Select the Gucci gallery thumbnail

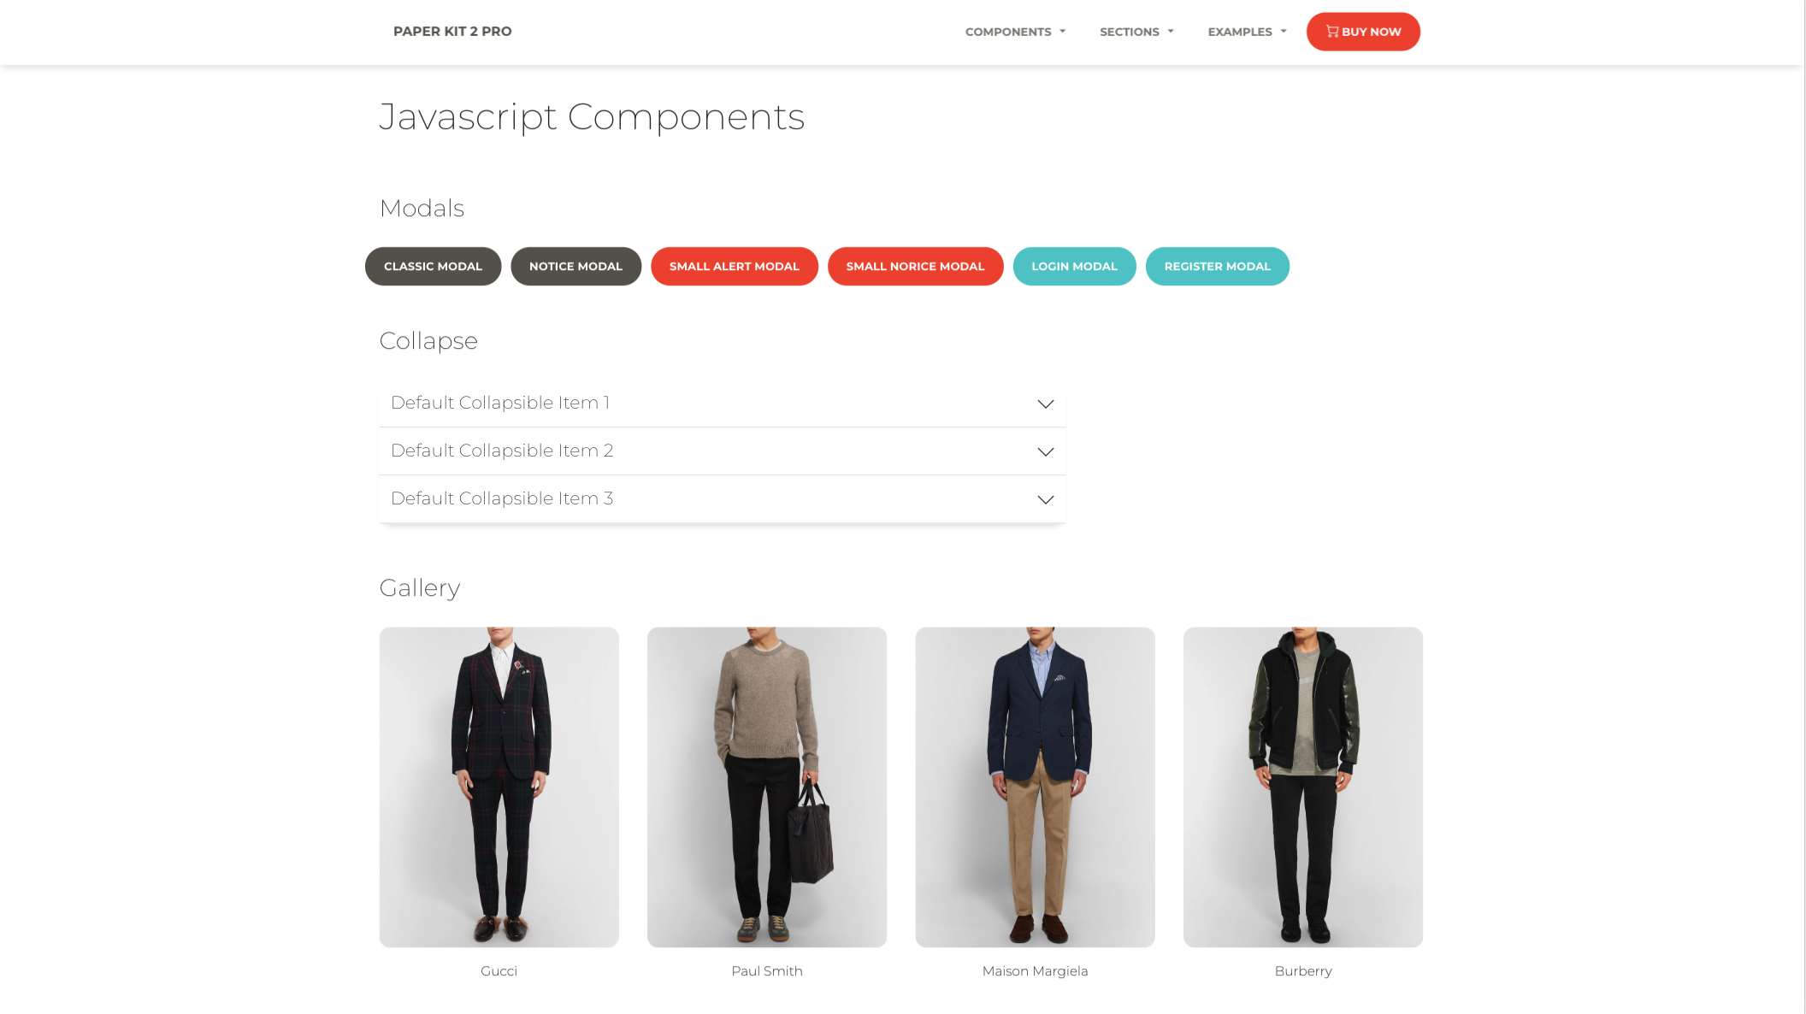[499, 787]
